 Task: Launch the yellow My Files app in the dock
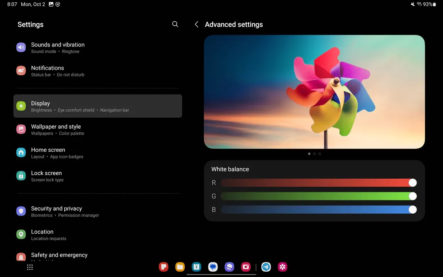[x=180, y=267]
